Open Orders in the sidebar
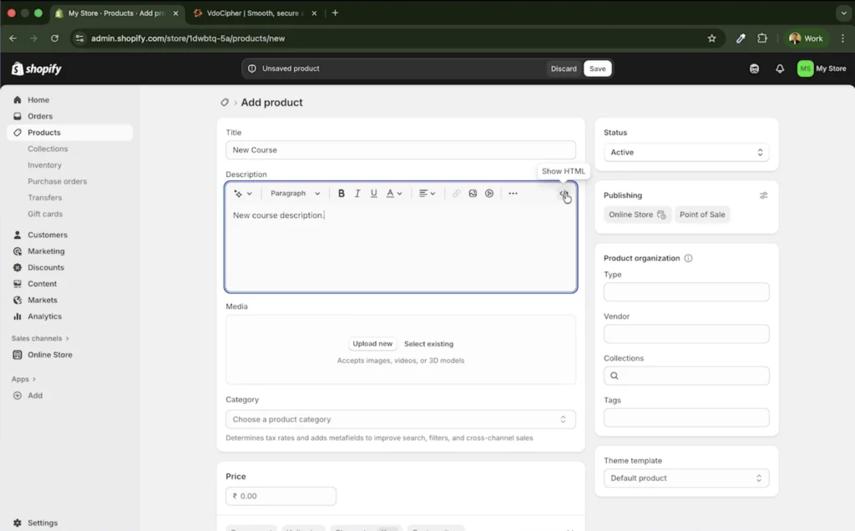Screen dimensions: 855x531 pyautogui.click(x=70, y=116)
